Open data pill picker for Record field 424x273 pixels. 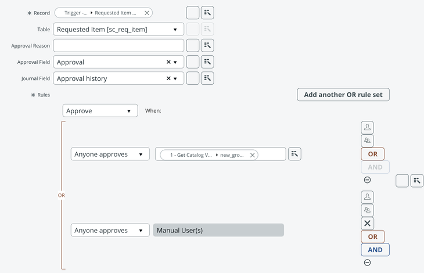pyautogui.click(x=208, y=13)
